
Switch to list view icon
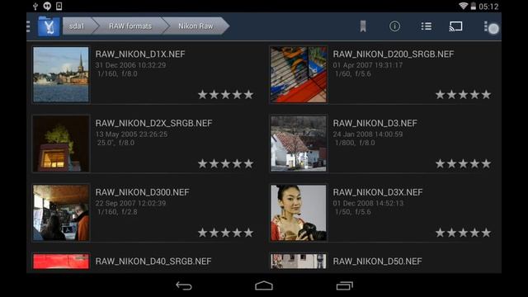pyautogui.click(x=427, y=26)
